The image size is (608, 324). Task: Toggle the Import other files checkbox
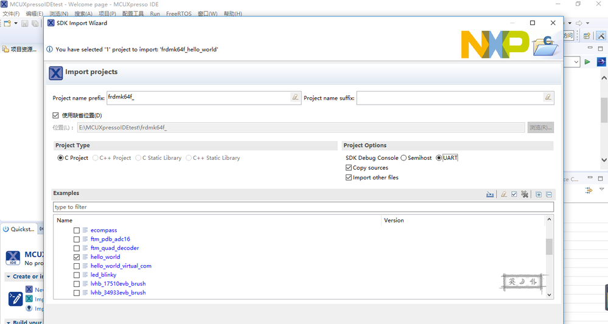point(349,178)
